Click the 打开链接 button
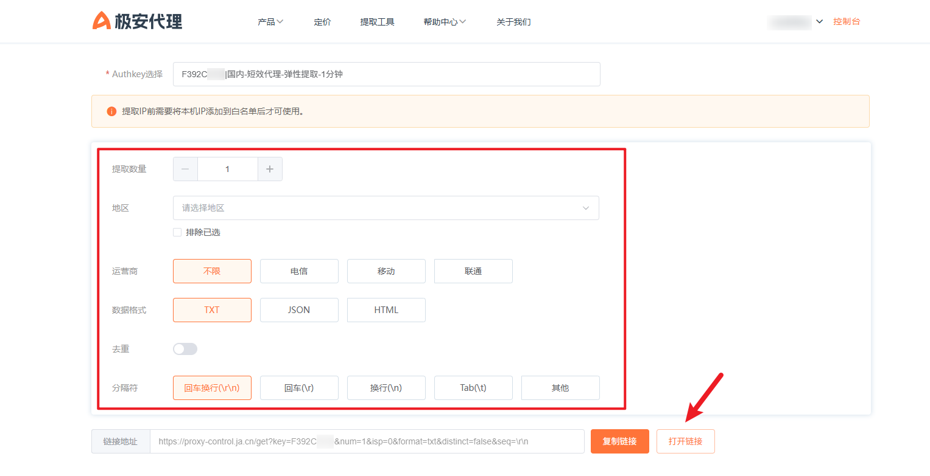This screenshot has height=476, width=930. click(685, 441)
